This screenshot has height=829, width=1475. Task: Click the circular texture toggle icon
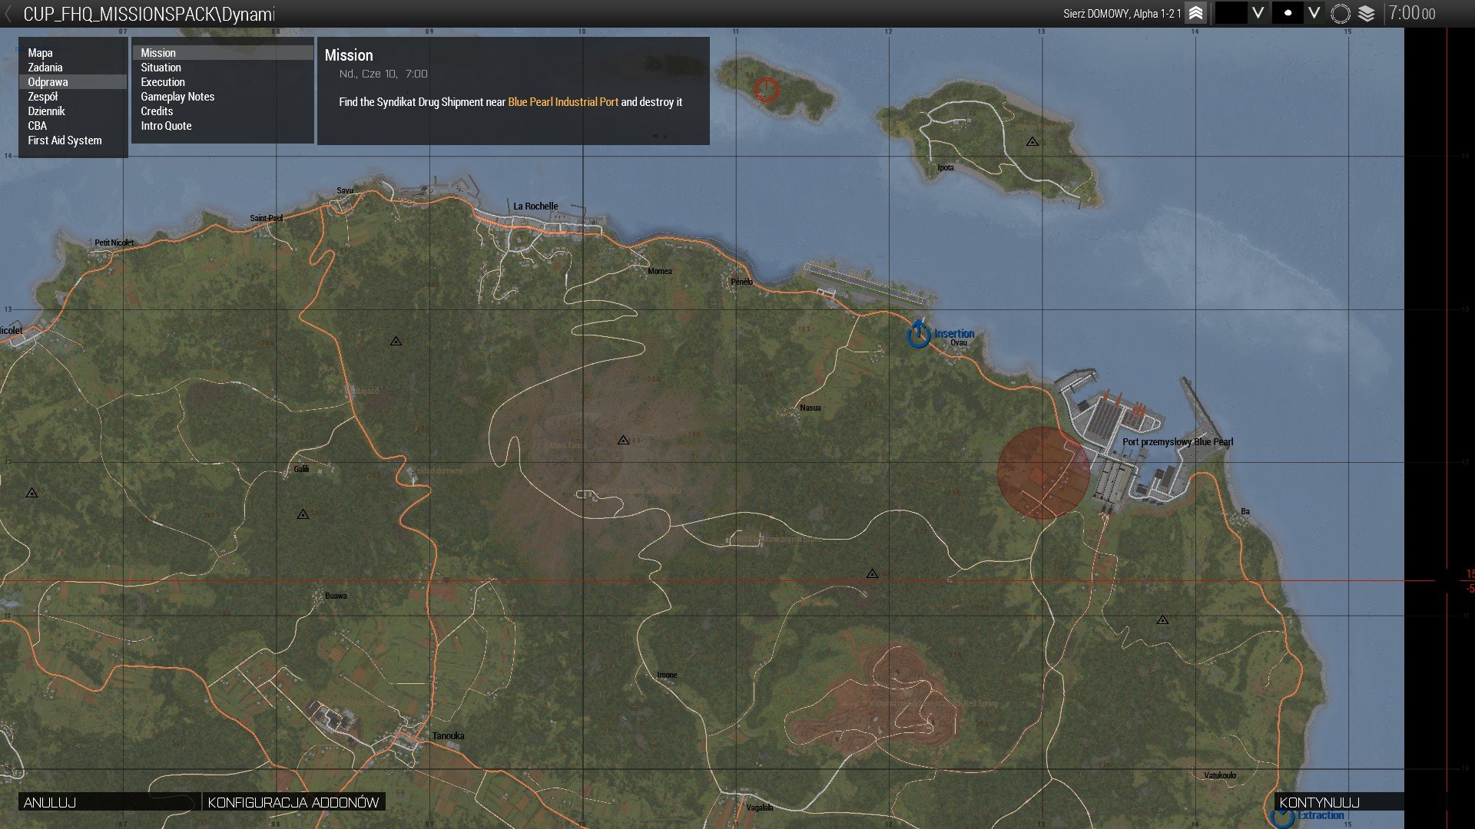[x=1340, y=13]
